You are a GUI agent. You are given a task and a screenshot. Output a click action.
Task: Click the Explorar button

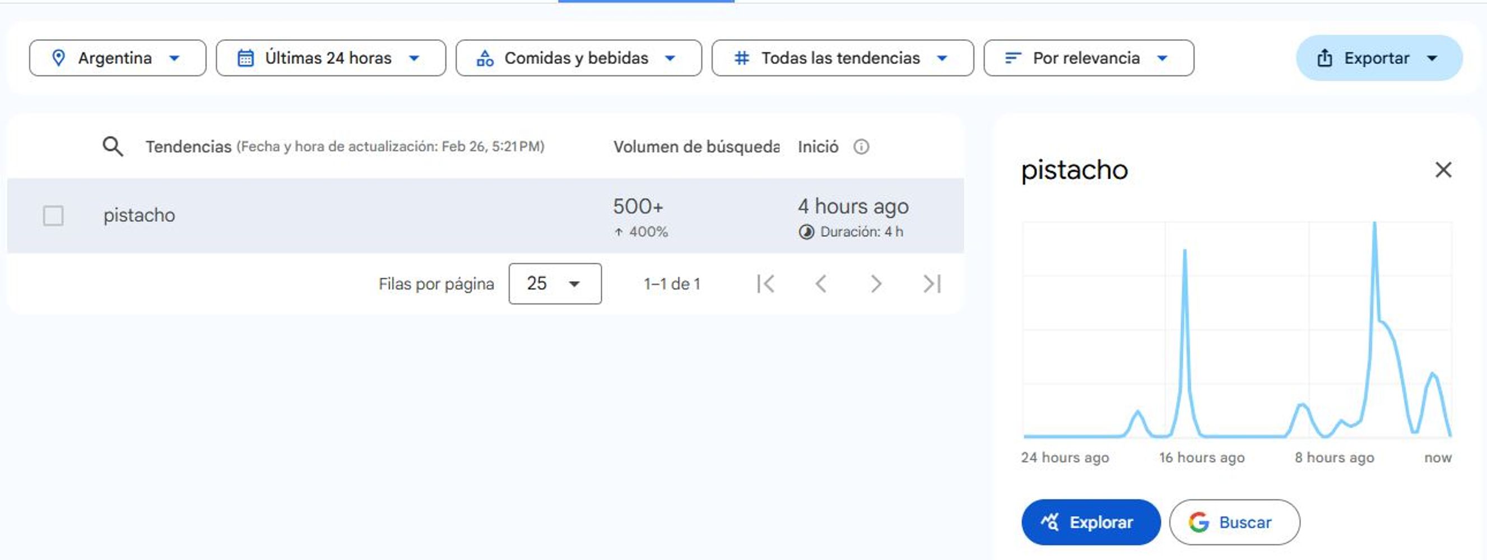tap(1090, 522)
